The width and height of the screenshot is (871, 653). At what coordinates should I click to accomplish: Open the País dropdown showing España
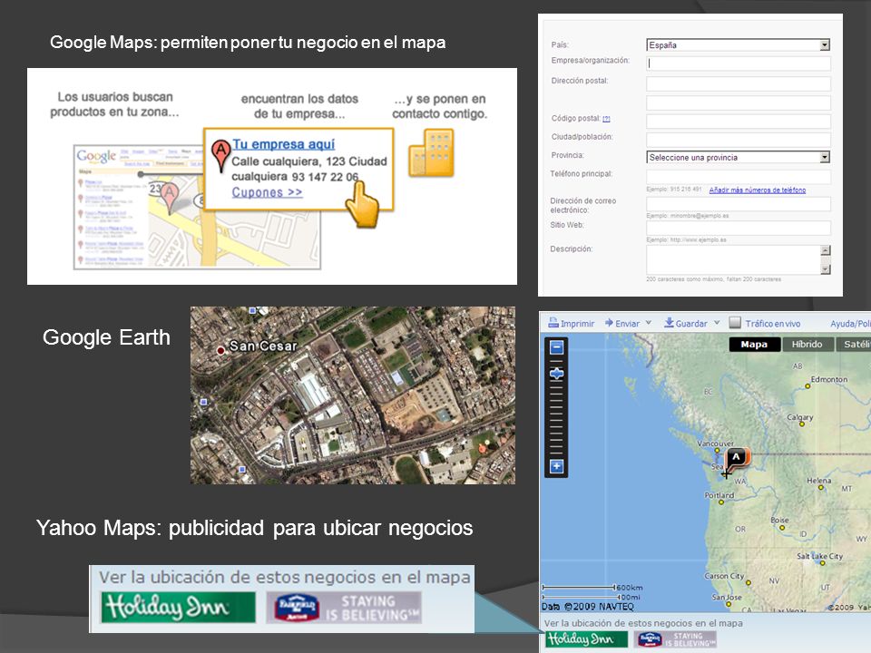point(739,45)
